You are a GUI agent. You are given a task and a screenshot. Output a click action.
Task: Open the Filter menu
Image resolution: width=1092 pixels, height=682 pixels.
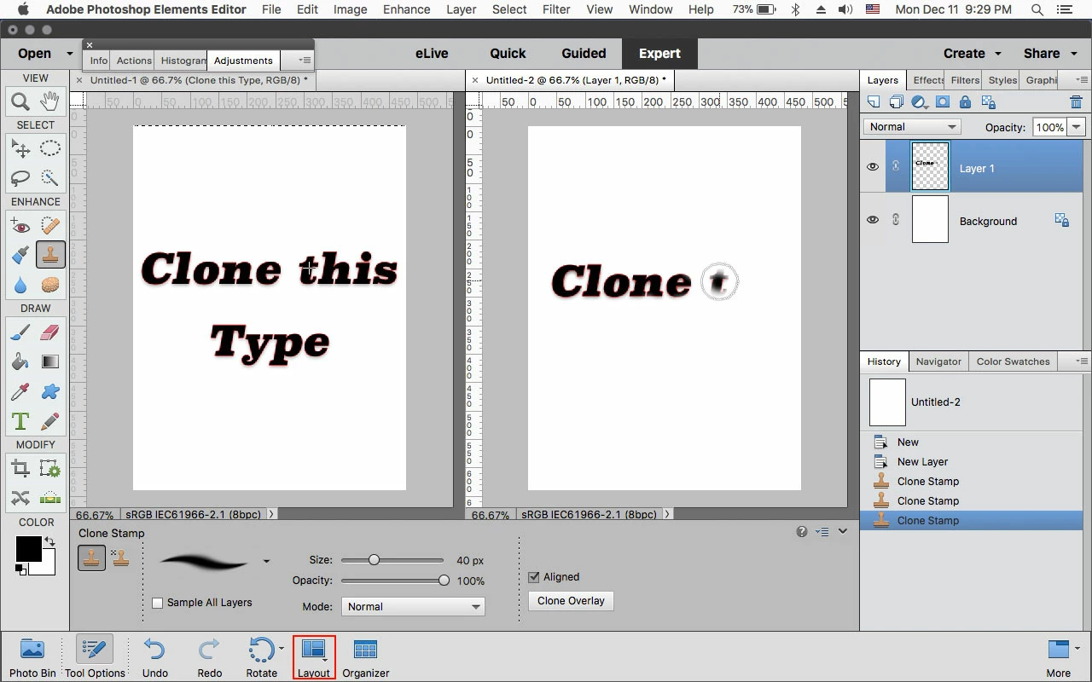[x=556, y=9]
